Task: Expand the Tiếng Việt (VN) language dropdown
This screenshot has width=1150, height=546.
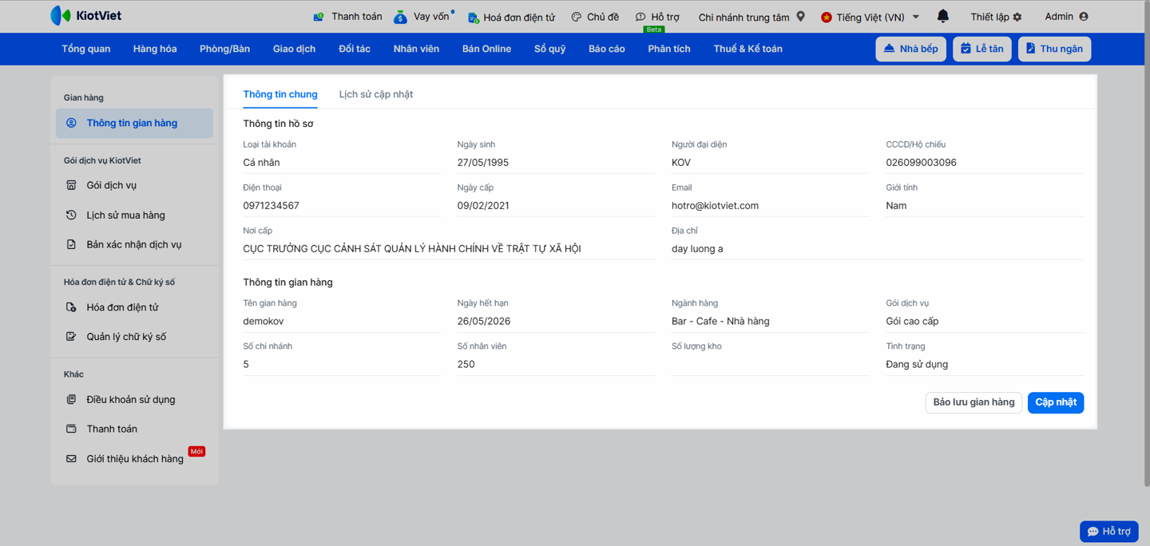Action: click(916, 17)
